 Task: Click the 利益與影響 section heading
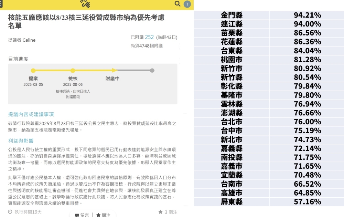click(x=21, y=141)
